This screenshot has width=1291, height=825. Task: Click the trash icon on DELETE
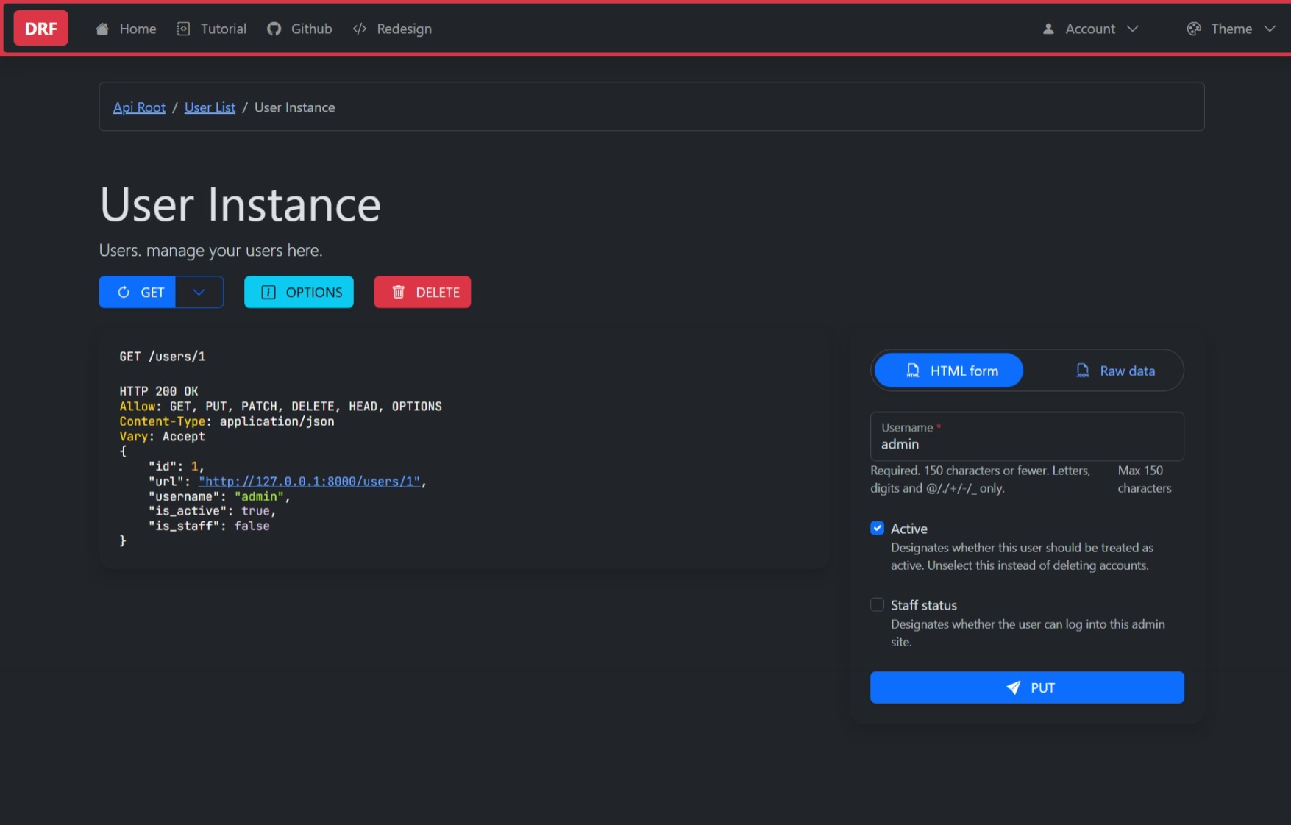[x=399, y=292]
